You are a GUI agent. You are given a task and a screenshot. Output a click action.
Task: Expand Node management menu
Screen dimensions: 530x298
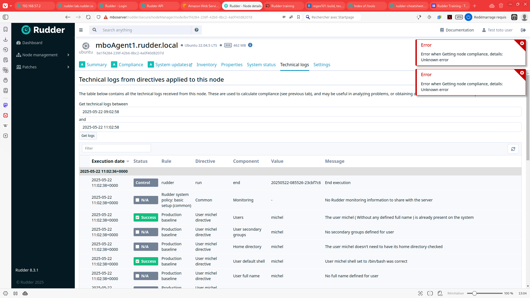click(x=43, y=55)
